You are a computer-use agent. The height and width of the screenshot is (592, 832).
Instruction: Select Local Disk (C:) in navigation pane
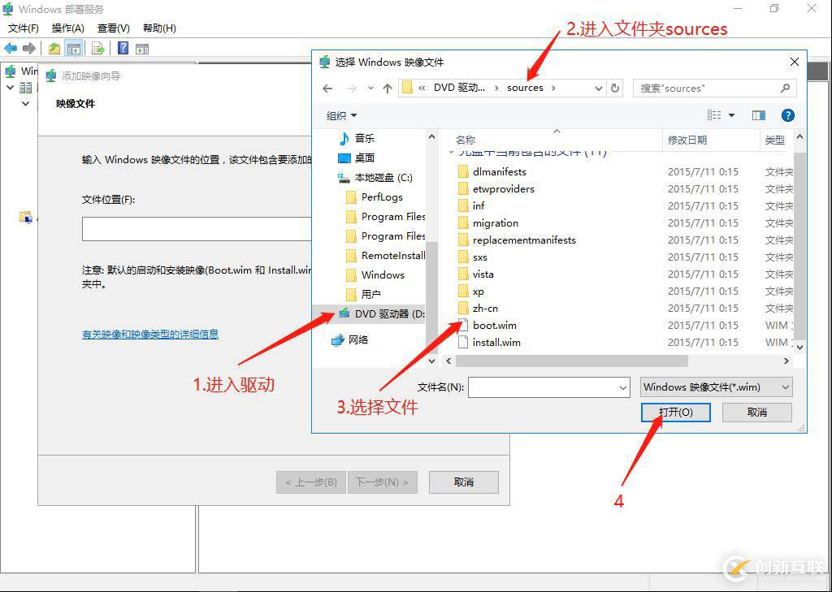coord(375,178)
